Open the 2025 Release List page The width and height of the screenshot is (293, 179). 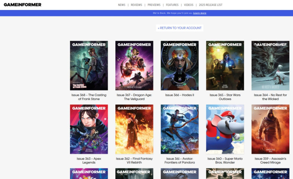[211, 5]
